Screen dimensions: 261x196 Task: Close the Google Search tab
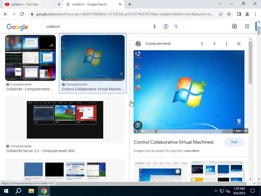(x=120, y=5)
